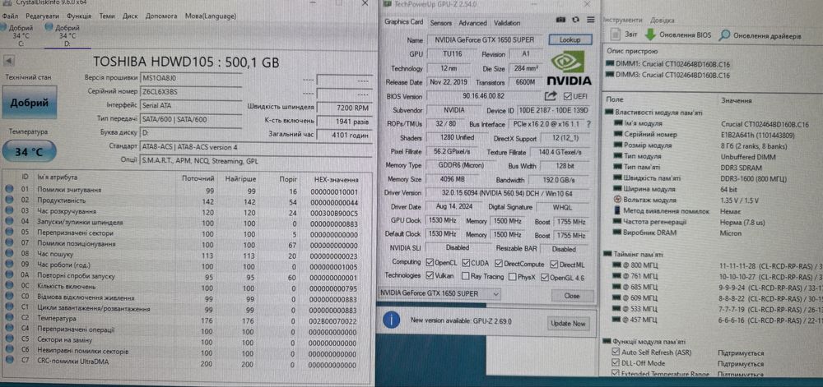Select the DIMM1 Crucial module icon
Screen dimensions: 823x387
point(610,64)
